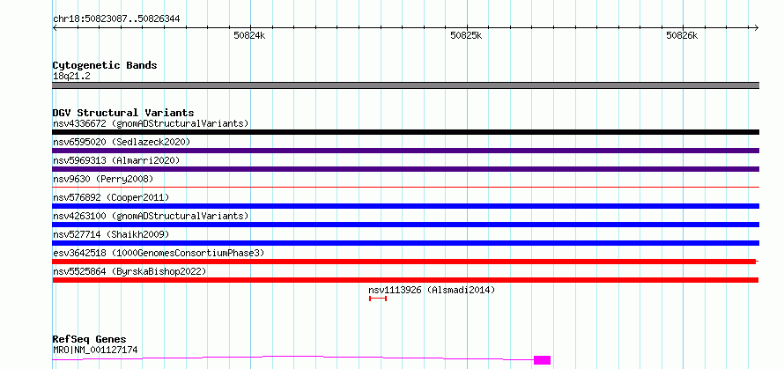Open variant label nsv6595020 (Sedlazeck2020)
The image size is (784, 369).
pyautogui.click(x=122, y=142)
